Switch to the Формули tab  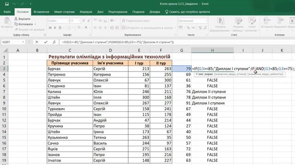86,12
